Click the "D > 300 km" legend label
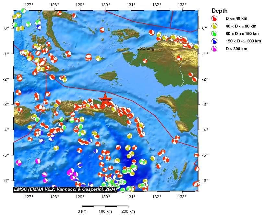 click(x=236, y=49)
